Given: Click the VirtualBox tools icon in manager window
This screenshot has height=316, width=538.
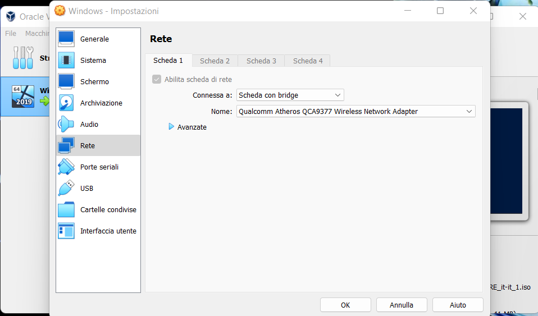Looking at the screenshot, I should pyautogui.click(x=23, y=58).
